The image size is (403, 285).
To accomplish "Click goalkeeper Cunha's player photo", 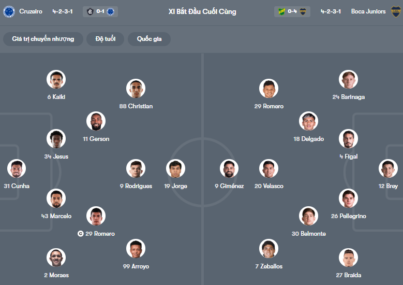I will (17, 168).
